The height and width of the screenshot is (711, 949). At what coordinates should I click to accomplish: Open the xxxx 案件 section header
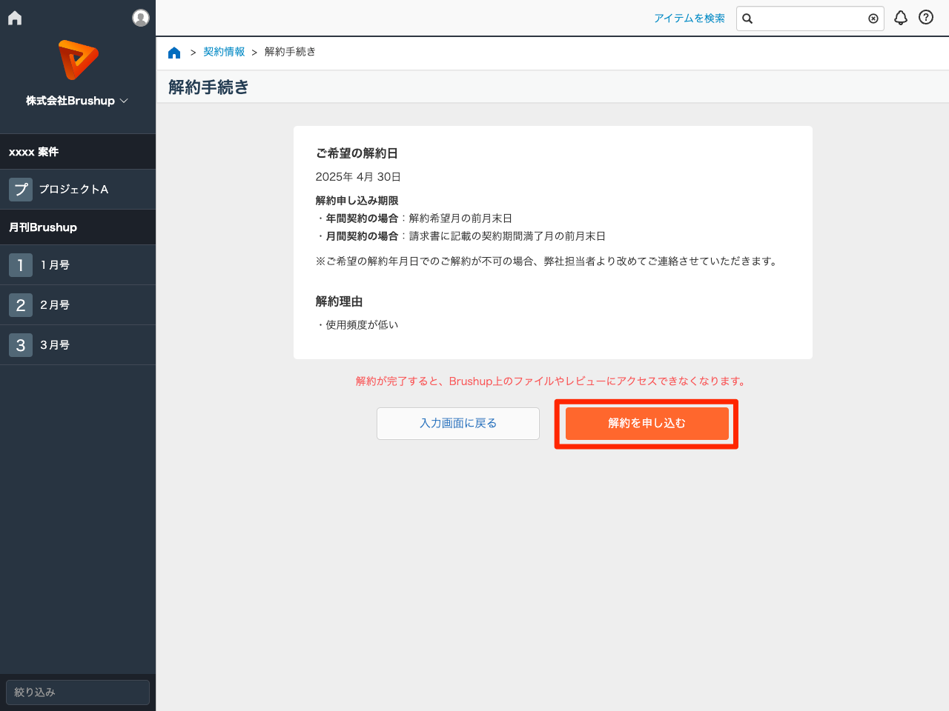(x=78, y=152)
